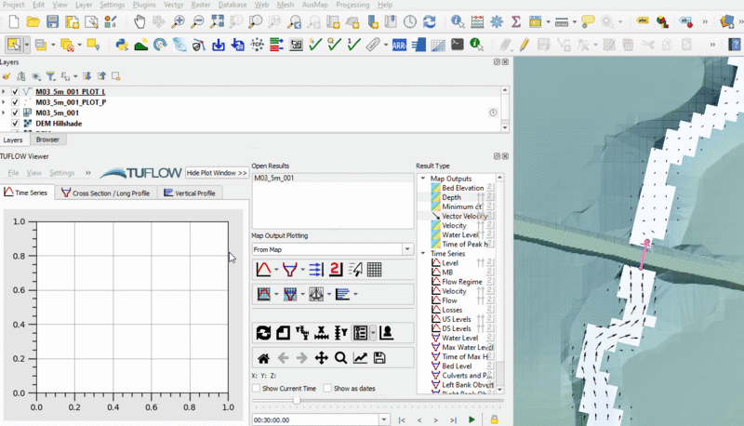The width and height of the screenshot is (744, 426).
Task: Click the time slider handle
Action: click(297, 401)
